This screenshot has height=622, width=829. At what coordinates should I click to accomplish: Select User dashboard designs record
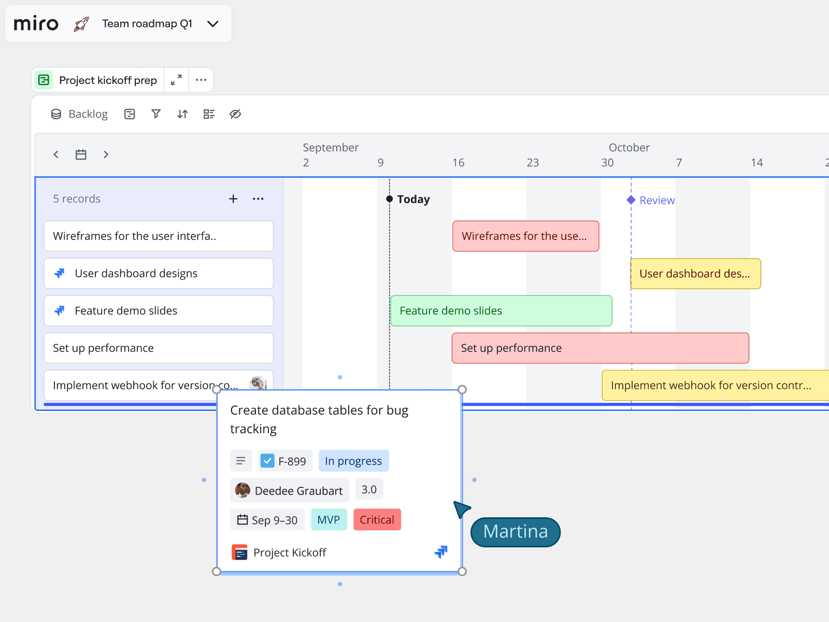159,273
